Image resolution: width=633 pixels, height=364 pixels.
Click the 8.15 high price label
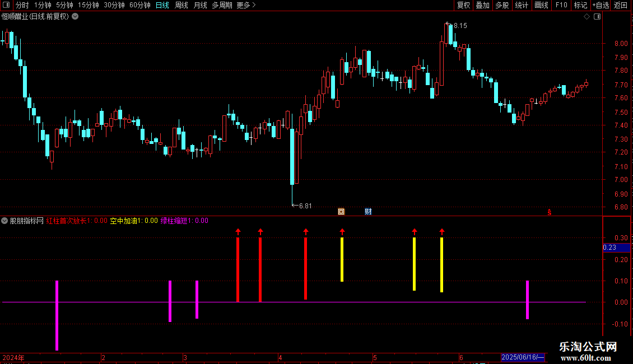460,26
